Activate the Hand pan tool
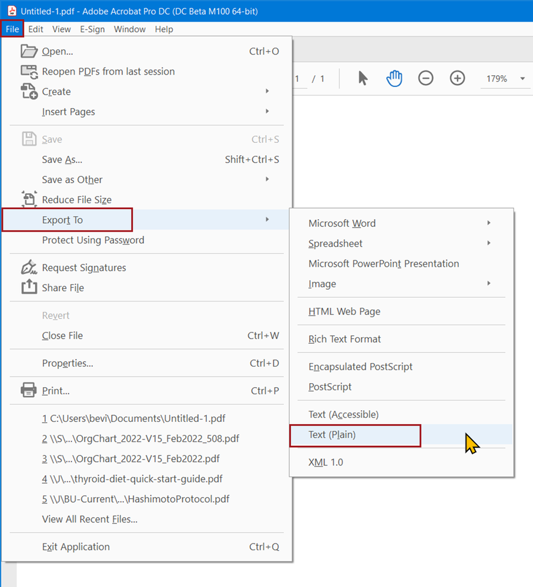Screen dimensions: 533x587 (x=394, y=78)
